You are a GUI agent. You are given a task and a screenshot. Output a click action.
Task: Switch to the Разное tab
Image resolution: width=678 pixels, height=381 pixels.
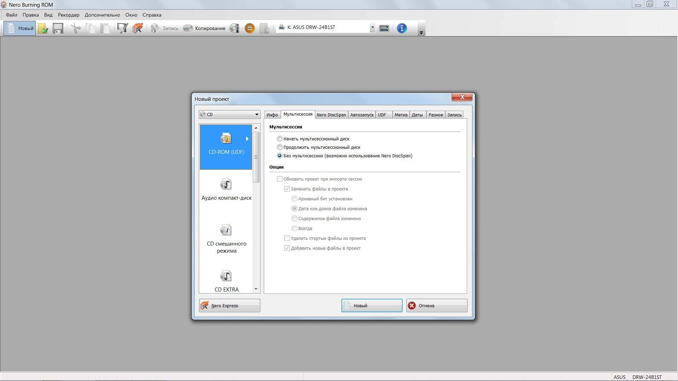click(436, 115)
